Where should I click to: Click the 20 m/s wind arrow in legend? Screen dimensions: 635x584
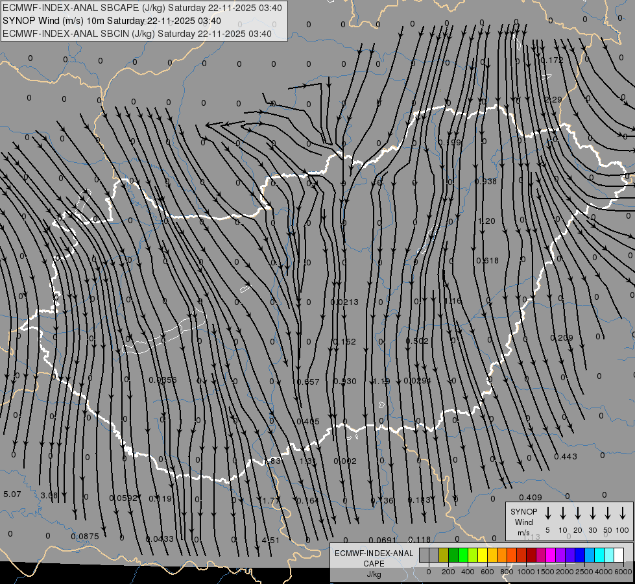(578, 513)
